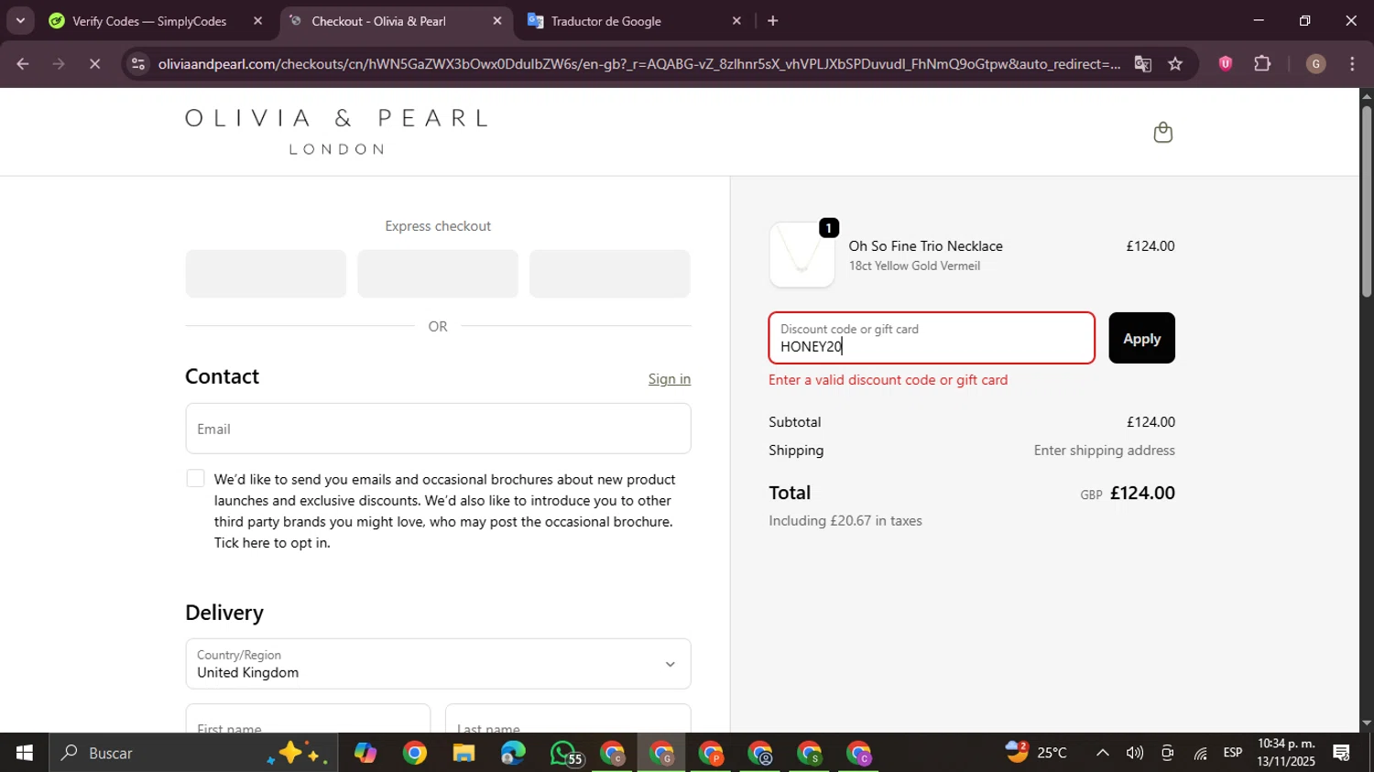Open the shopping bag cart icon

click(x=1162, y=133)
